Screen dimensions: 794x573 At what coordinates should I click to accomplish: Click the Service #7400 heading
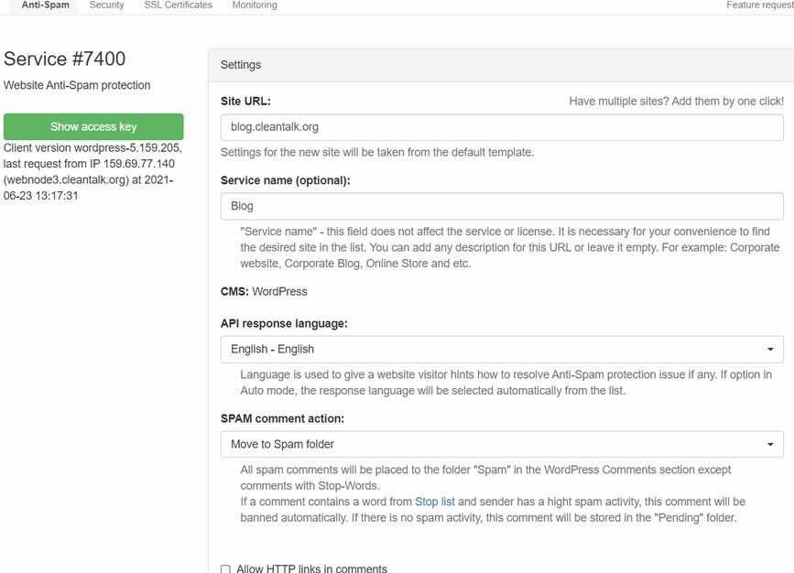pos(64,59)
